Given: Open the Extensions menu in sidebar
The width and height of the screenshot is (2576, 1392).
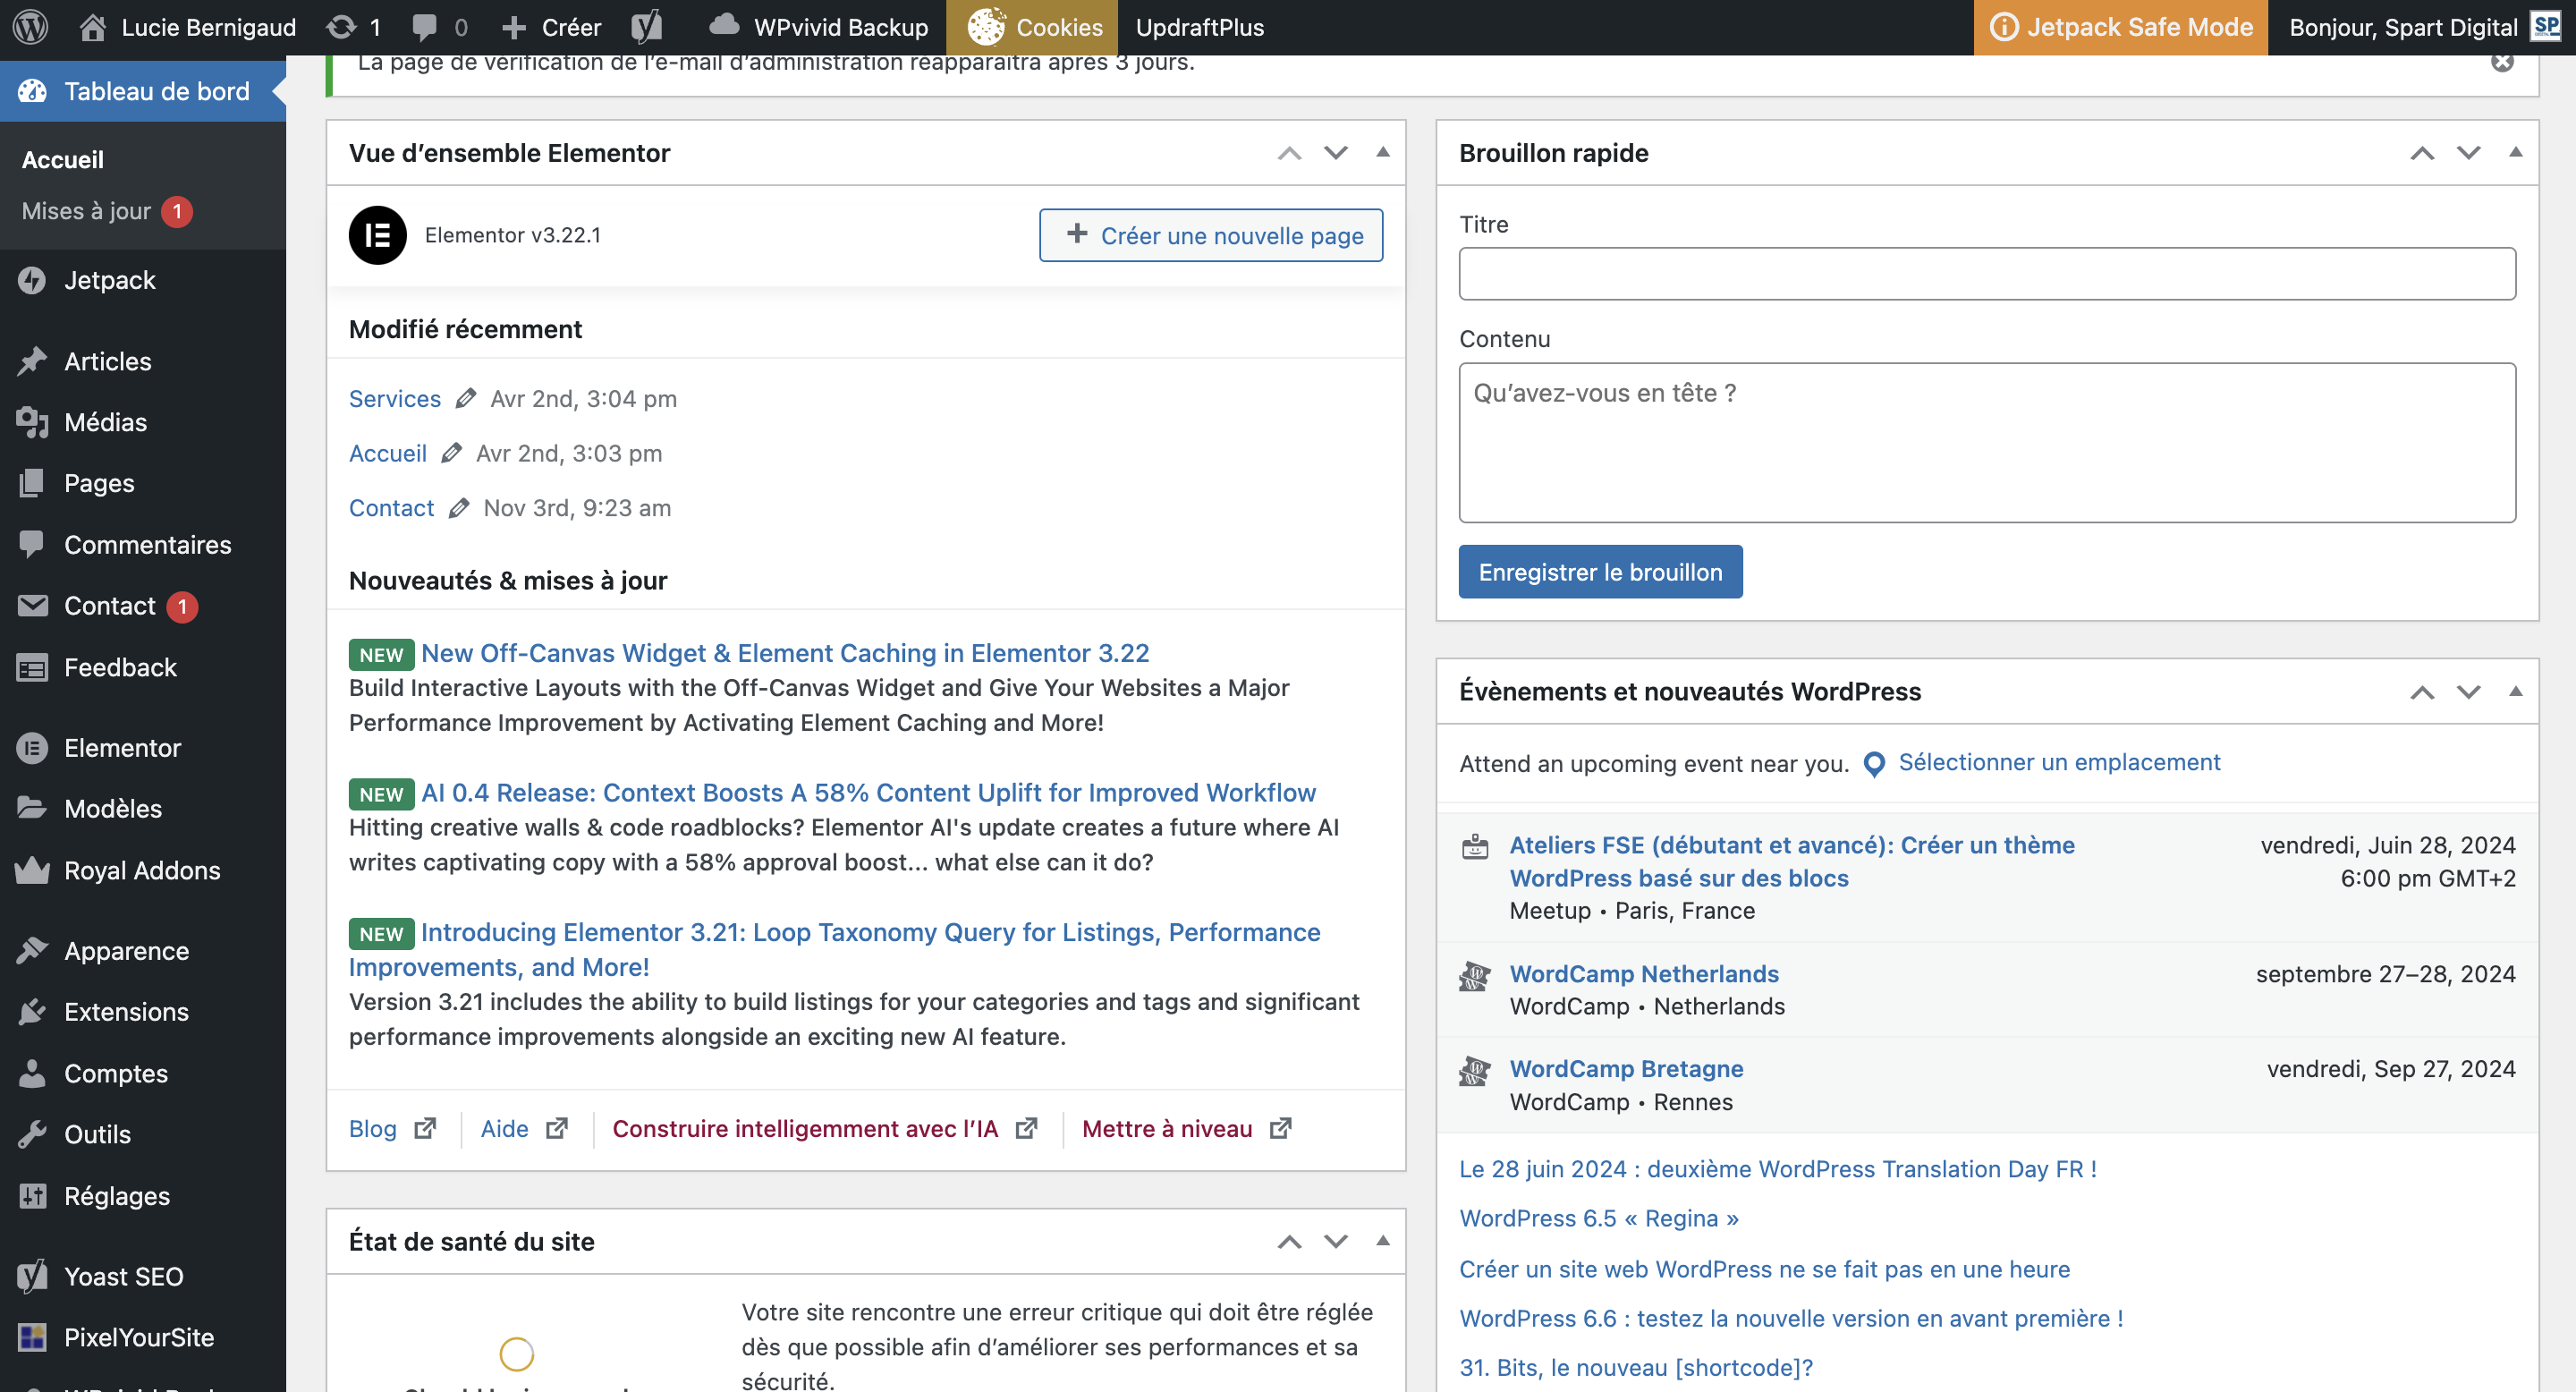Looking at the screenshot, I should click(126, 1012).
